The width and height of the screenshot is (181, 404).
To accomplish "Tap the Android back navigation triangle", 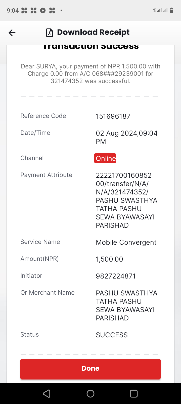I will [x=47, y=394].
